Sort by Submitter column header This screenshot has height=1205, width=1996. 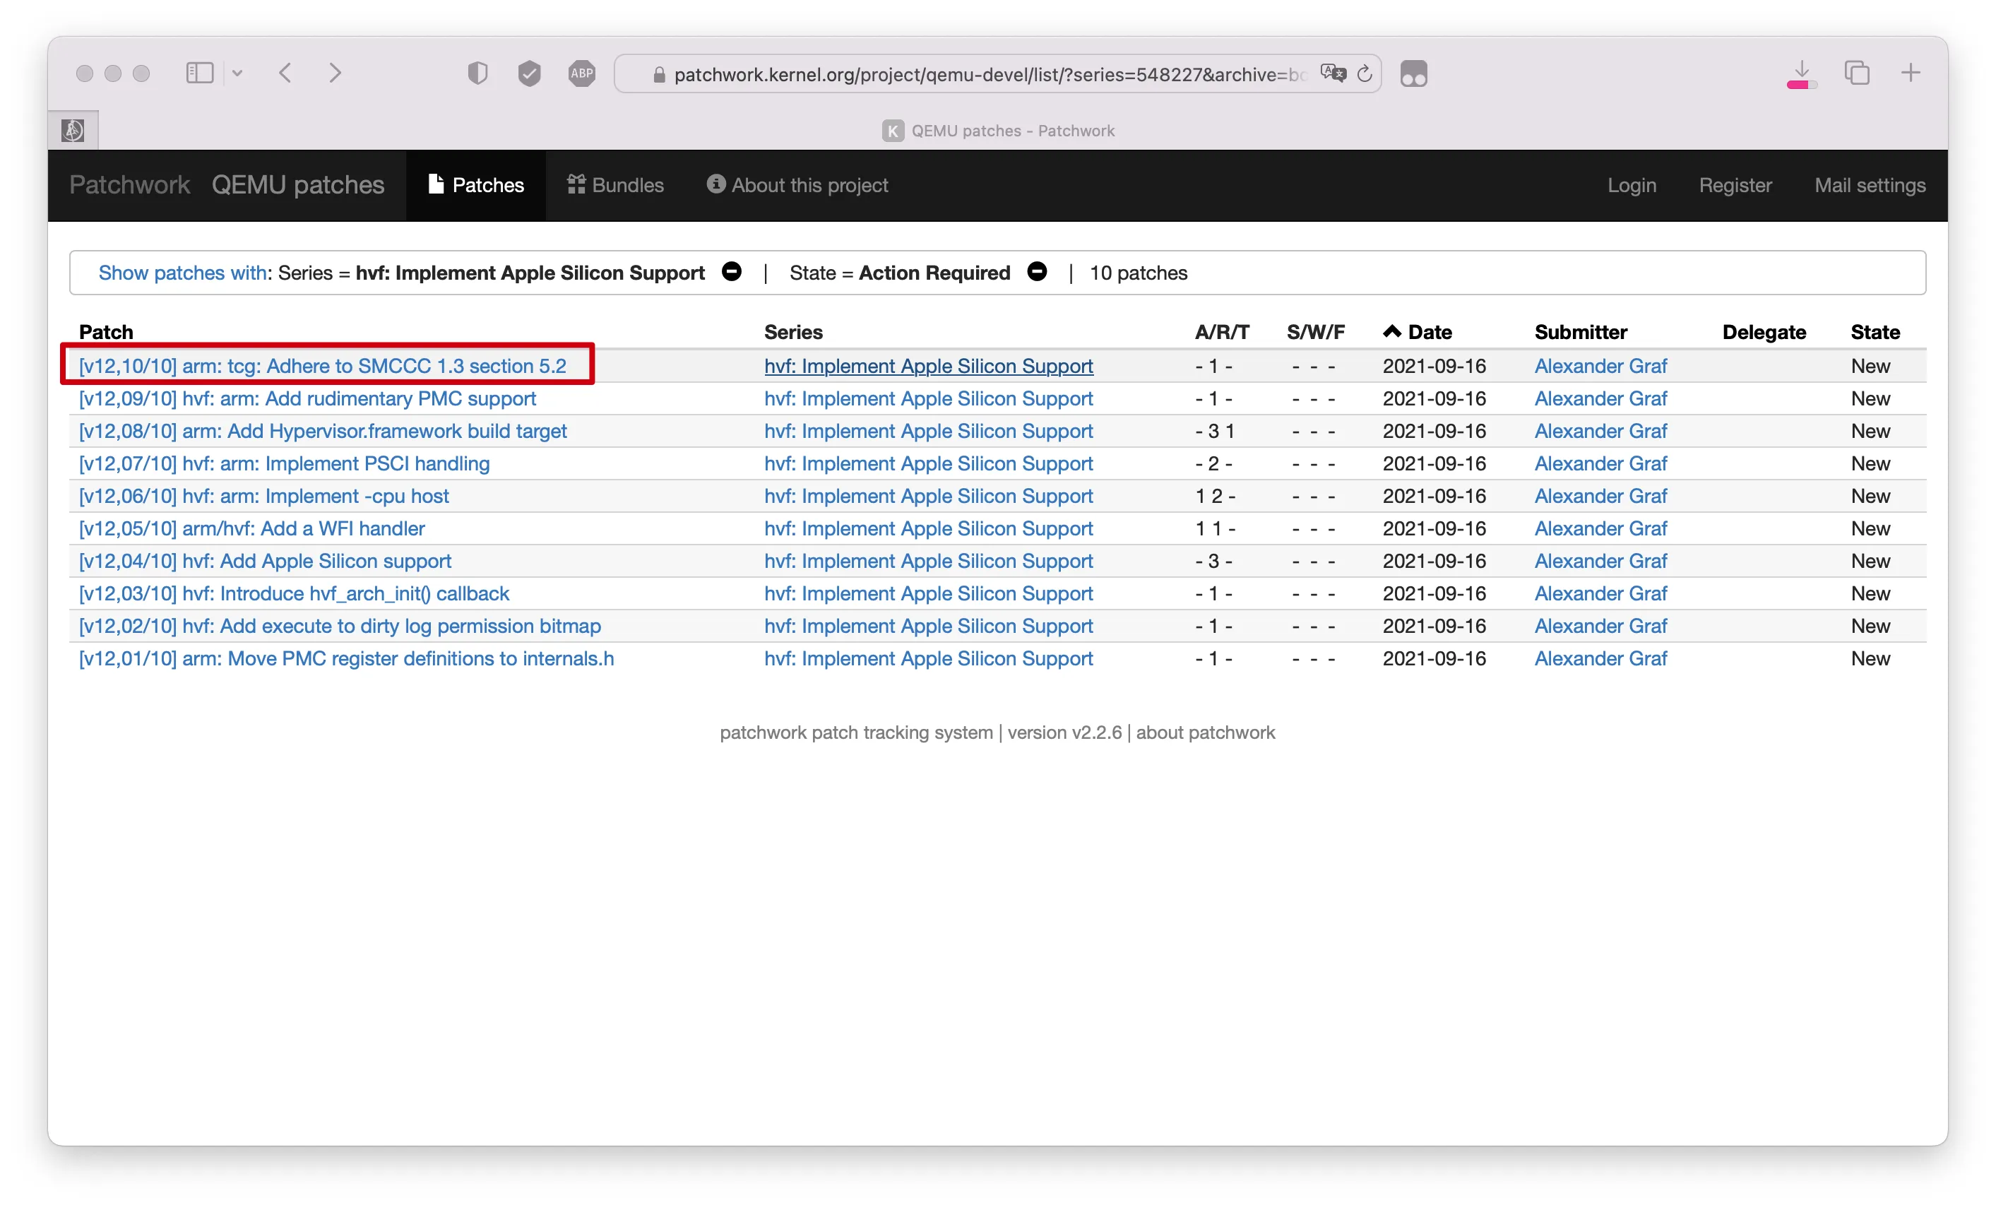click(1581, 332)
